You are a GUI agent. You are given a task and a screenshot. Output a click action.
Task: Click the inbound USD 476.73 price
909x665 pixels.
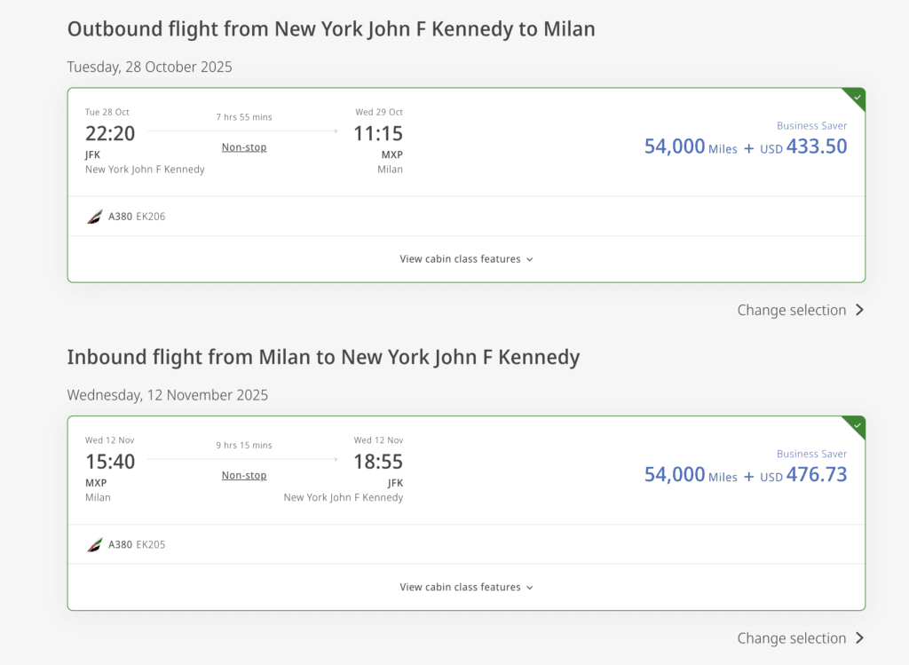tap(803, 476)
